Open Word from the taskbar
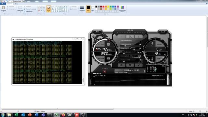This screenshot has width=208, height=117. [x=36, y=115]
